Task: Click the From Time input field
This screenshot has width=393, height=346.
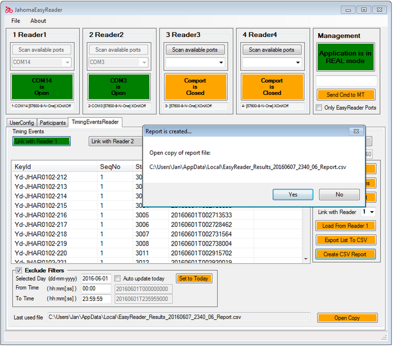Action: coord(96,289)
